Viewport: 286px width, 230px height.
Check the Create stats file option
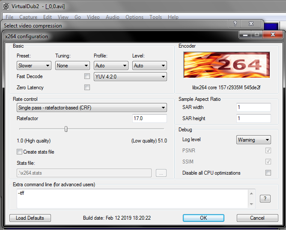click(19, 152)
